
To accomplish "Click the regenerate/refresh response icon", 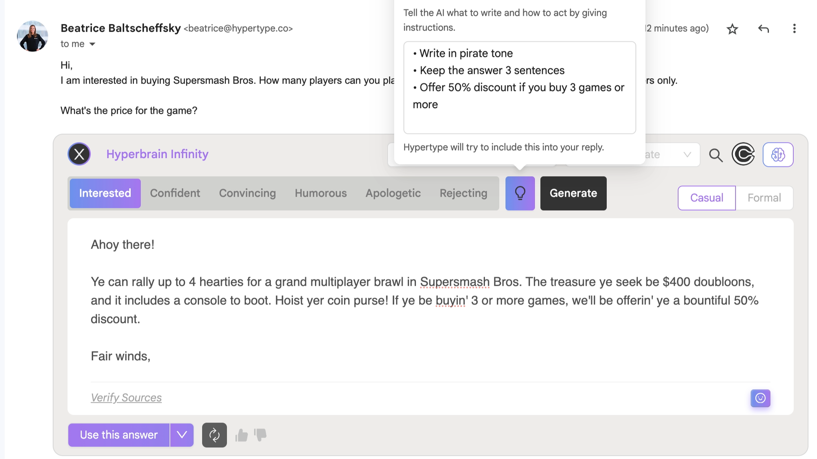I will [x=214, y=435].
